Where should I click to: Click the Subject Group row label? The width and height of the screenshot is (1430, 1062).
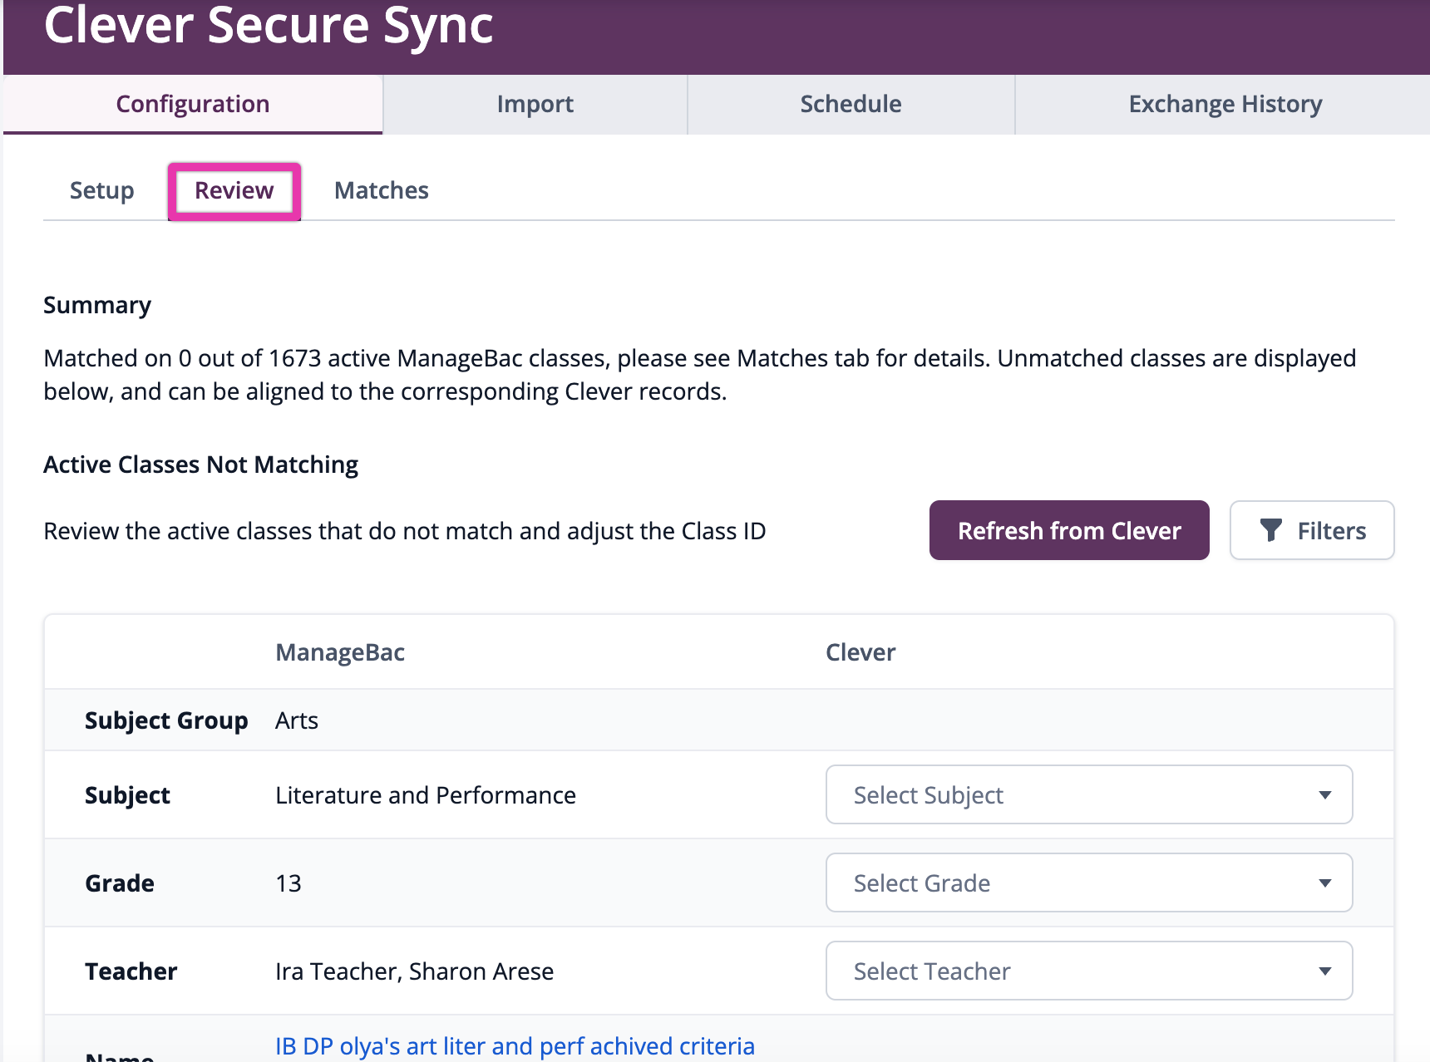tap(166, 720)
